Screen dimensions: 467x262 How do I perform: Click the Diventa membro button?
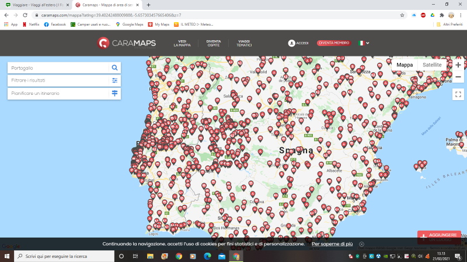[333, 43]
